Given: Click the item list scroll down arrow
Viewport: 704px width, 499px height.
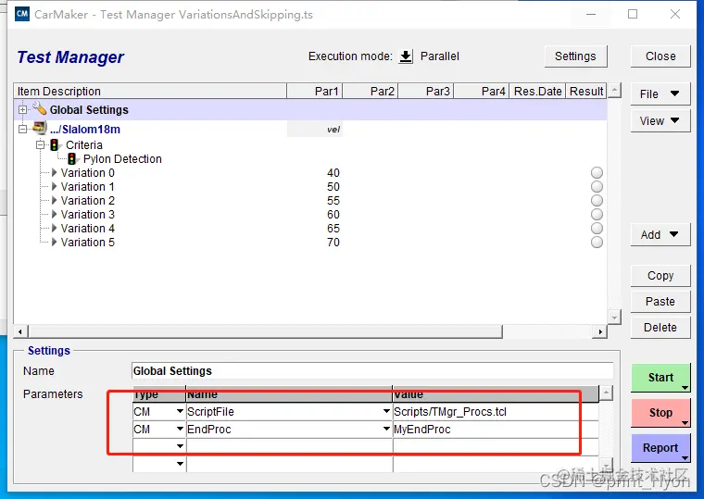Looking at the screenshot, I should click(614, 318).
